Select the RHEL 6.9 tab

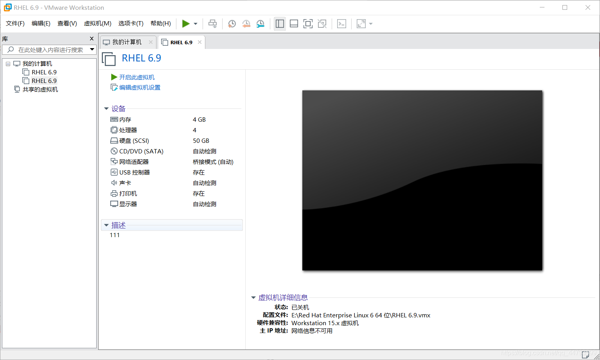[181, 42]
